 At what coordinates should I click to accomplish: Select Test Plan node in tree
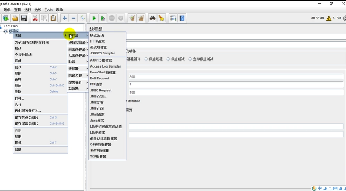[10, 26]
